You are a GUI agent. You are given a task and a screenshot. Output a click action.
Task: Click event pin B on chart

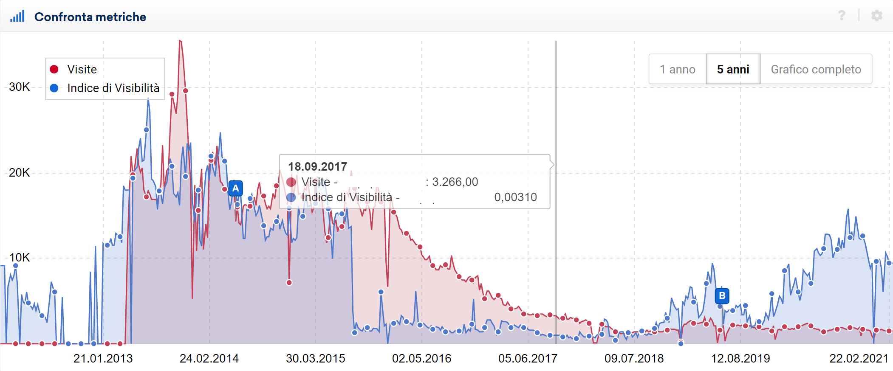pos(722,295)
